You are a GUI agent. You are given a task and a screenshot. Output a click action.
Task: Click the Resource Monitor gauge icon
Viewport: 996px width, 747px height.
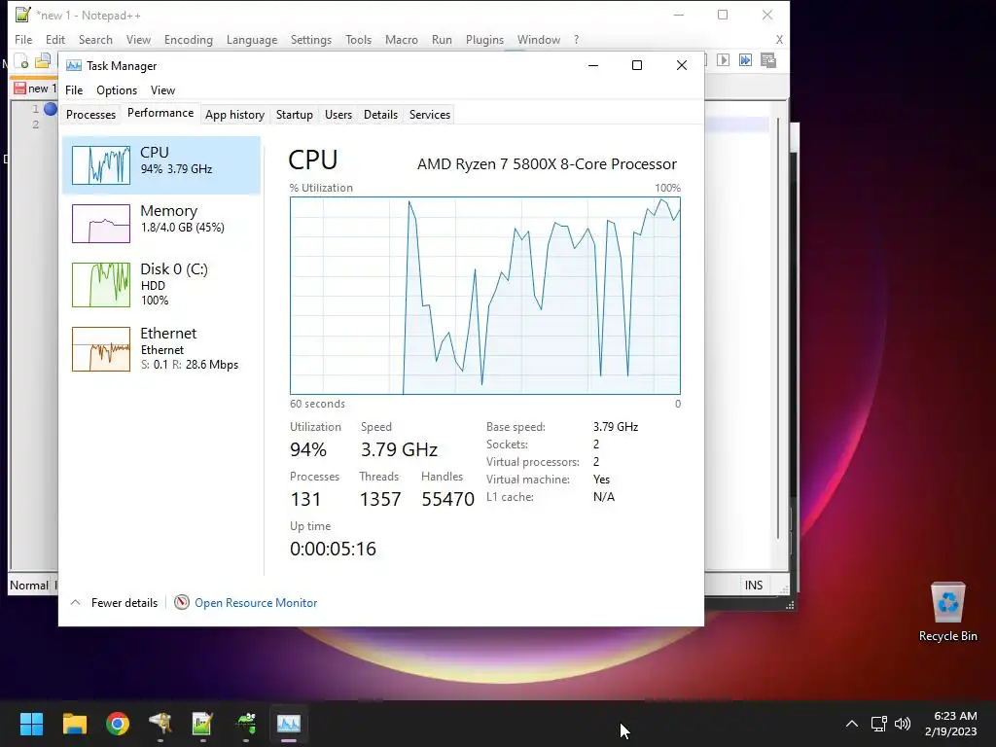click(x=182, y=602)
